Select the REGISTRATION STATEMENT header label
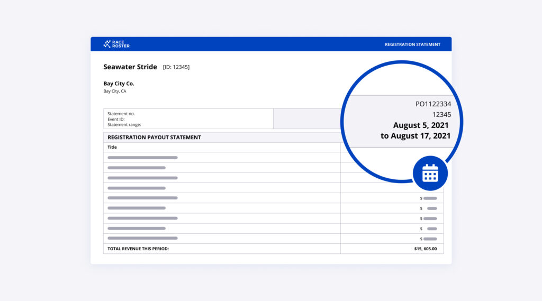 412,44
